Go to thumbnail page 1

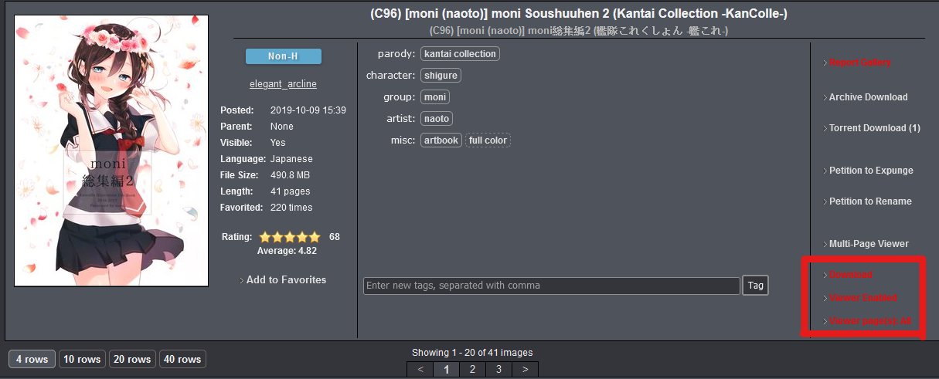[x=447, y=369]
